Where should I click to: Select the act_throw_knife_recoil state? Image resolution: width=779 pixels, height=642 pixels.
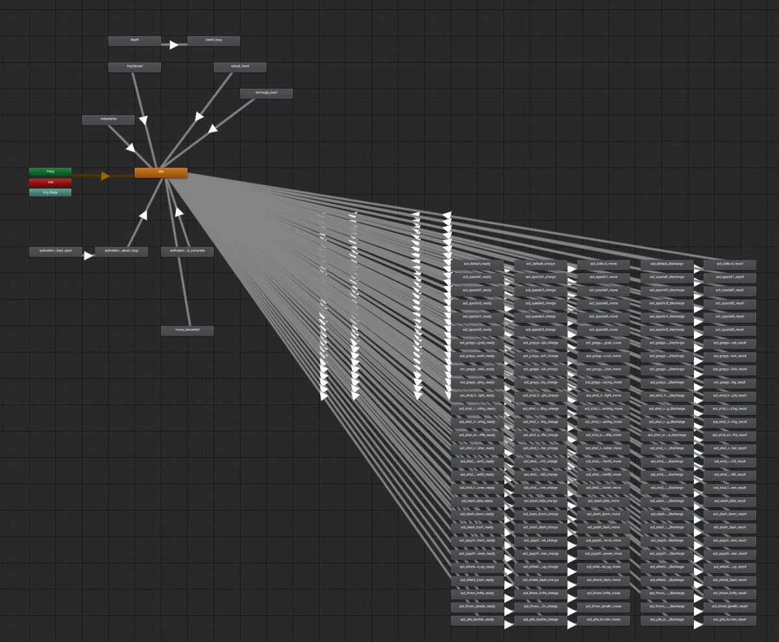730,594
